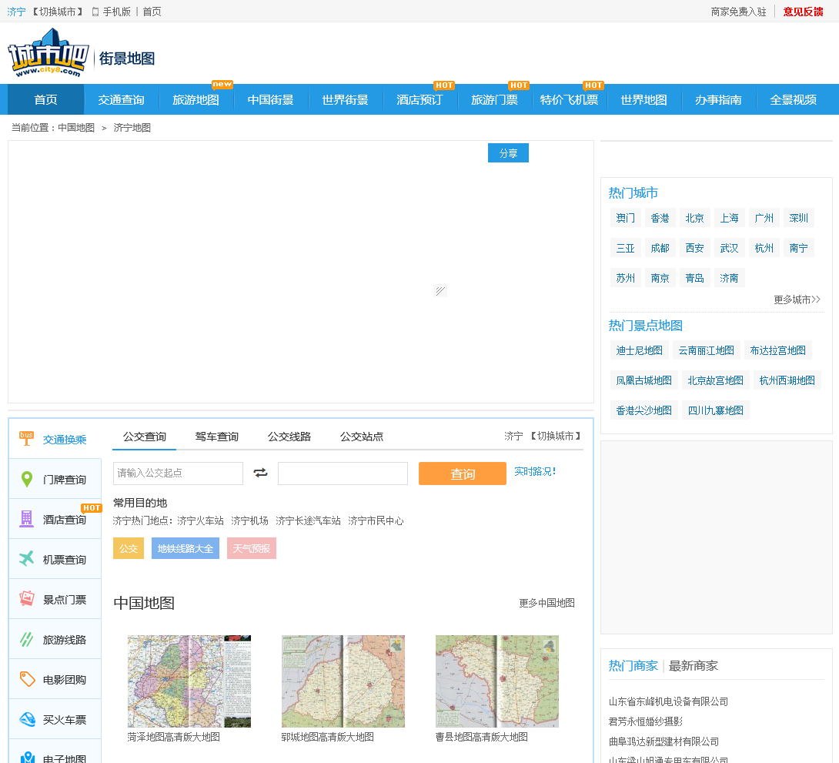Click the green slashes icon for 旅游线路
The height and width of the screenshot is (763, 839).
coord(26,639)
